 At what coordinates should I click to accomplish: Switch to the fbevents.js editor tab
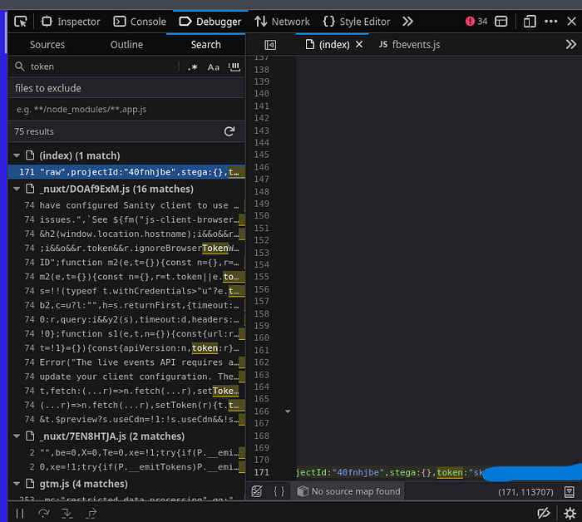click(409, 45)
